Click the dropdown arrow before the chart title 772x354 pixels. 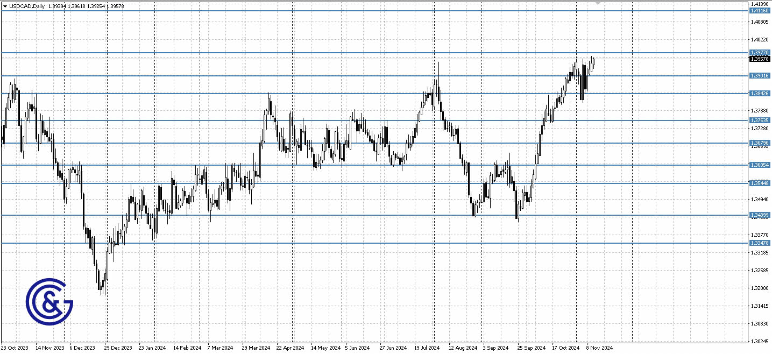[5, 6]
